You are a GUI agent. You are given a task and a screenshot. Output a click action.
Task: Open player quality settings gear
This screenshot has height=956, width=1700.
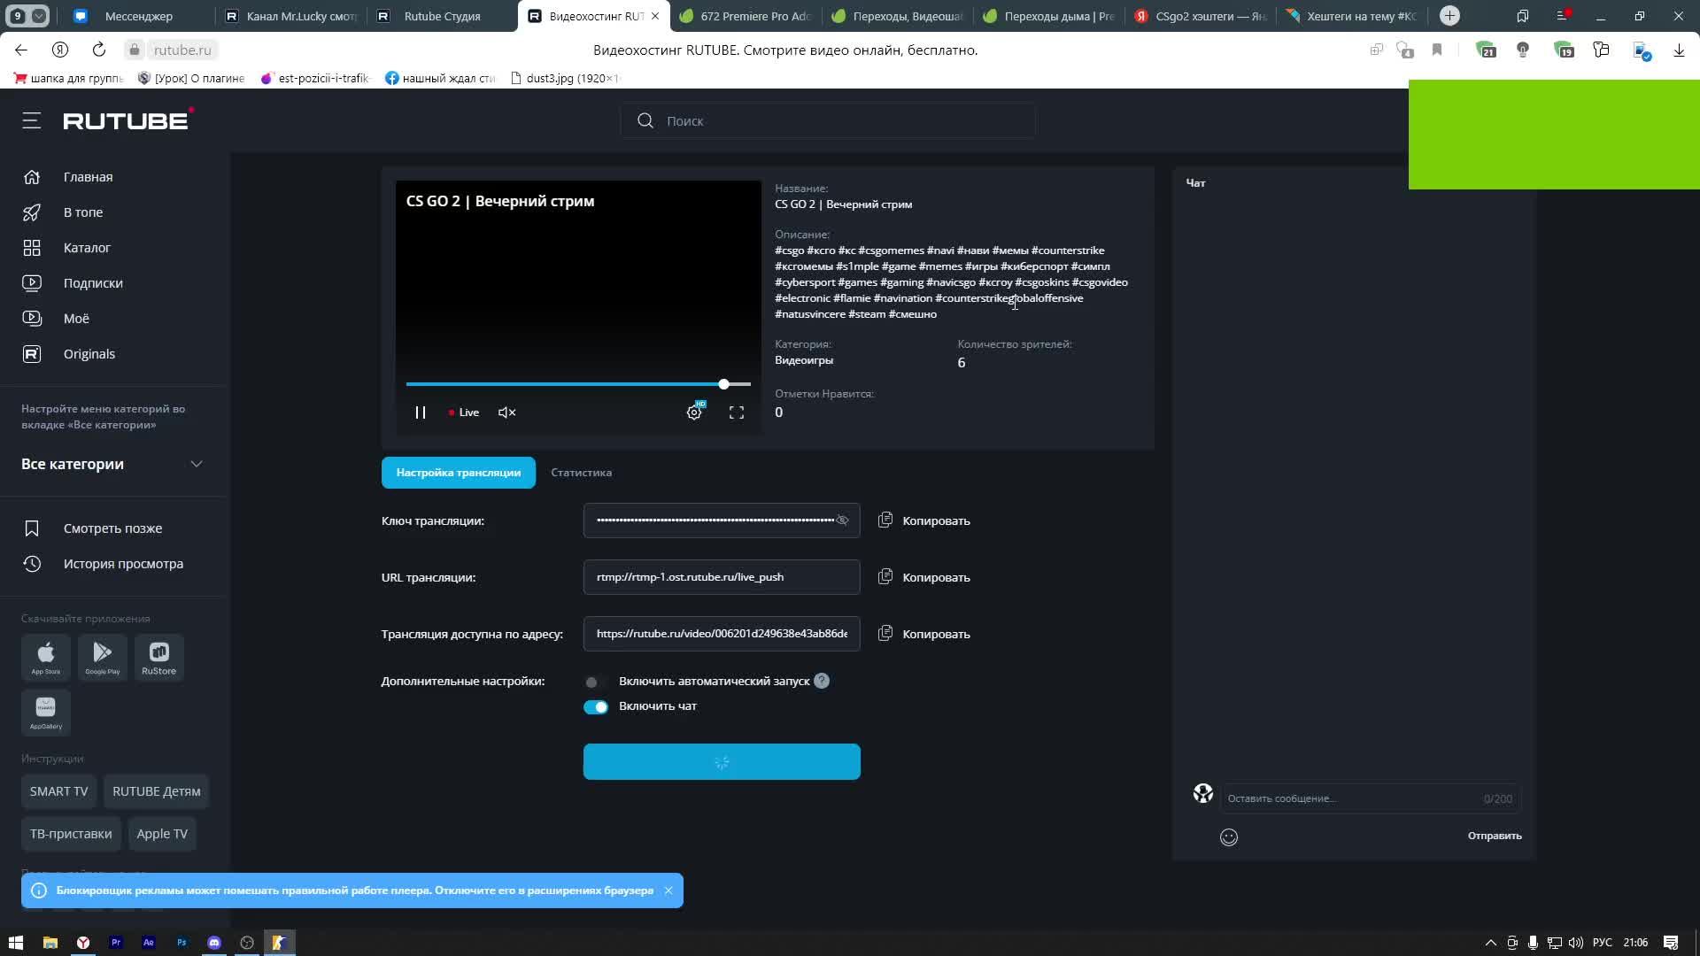(694, 412)
